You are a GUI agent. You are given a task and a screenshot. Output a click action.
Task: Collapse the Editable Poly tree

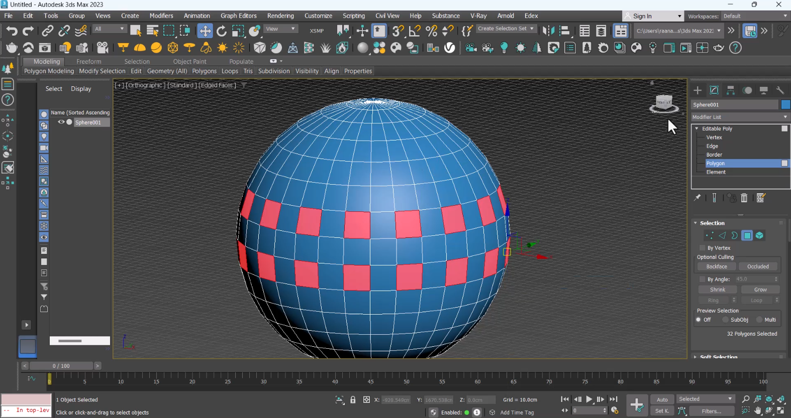click(x=697, y=129)
